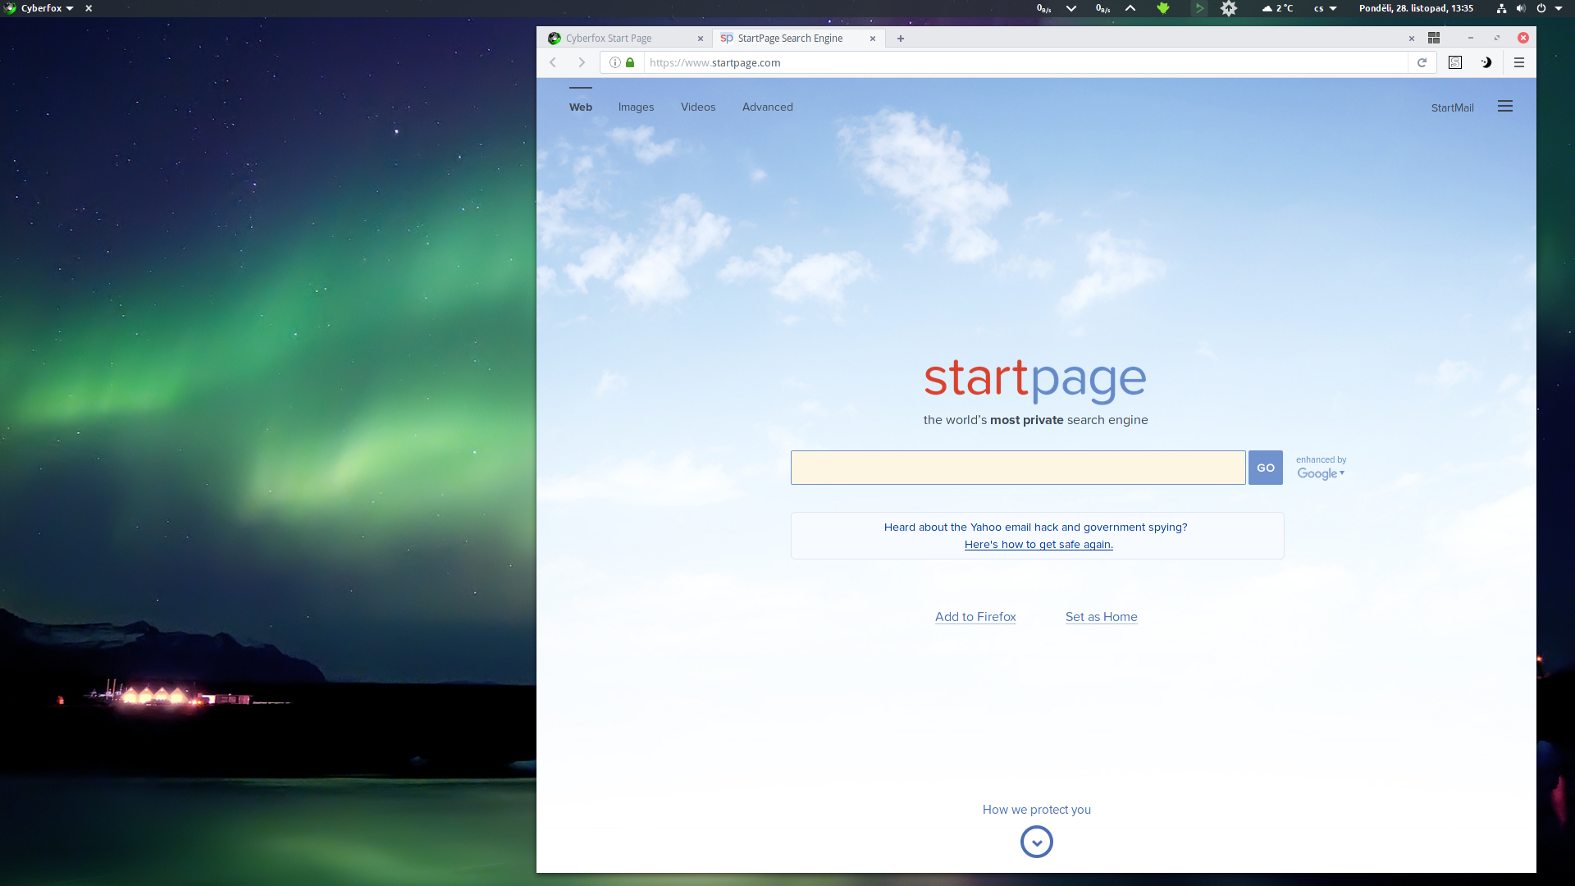
Task: Close the Cyberfox app from the top panel x
Action: tap(89, 8)
